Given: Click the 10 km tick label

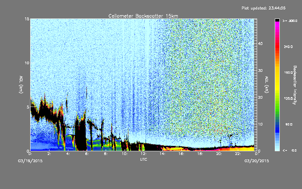Looking at the screenshot, I should pos(27,63).
